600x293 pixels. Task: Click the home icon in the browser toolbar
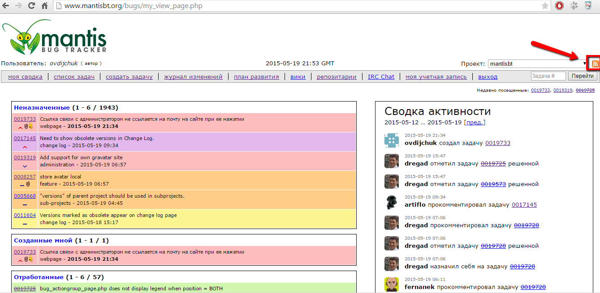coord(45,6)
